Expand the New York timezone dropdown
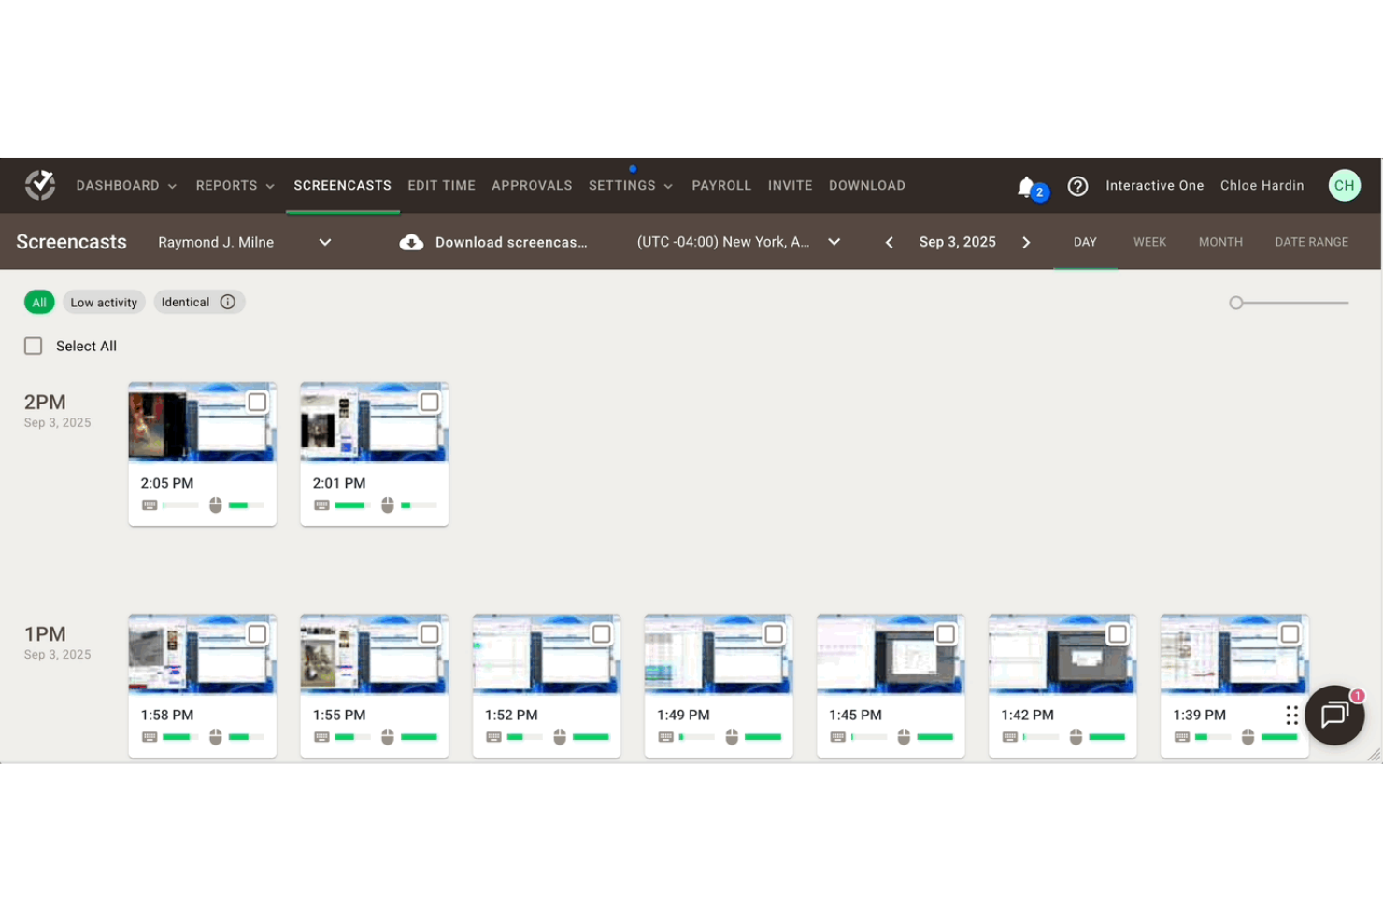This screenshot has width=1383, height=922. point(834,242)
